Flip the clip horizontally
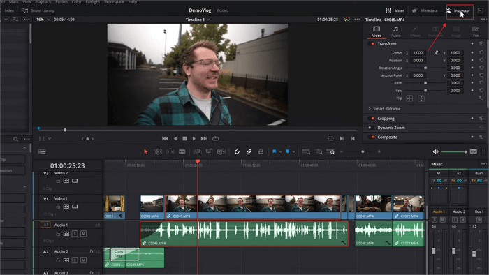Image resolution: width=489 pixels, height=275 pixels. [x=409, y=98]
